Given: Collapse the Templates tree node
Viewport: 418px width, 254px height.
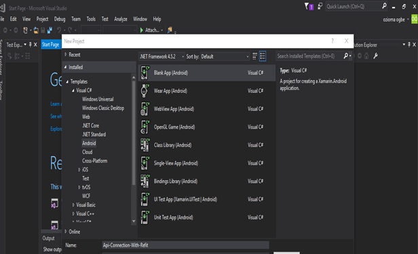Looking at the screenshot, I should click(x=67, y=82).
